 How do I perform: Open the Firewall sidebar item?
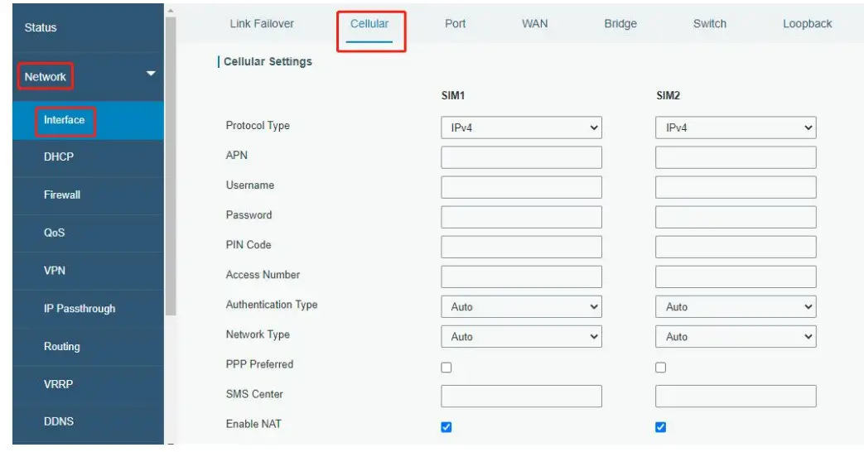coord(62,195)
